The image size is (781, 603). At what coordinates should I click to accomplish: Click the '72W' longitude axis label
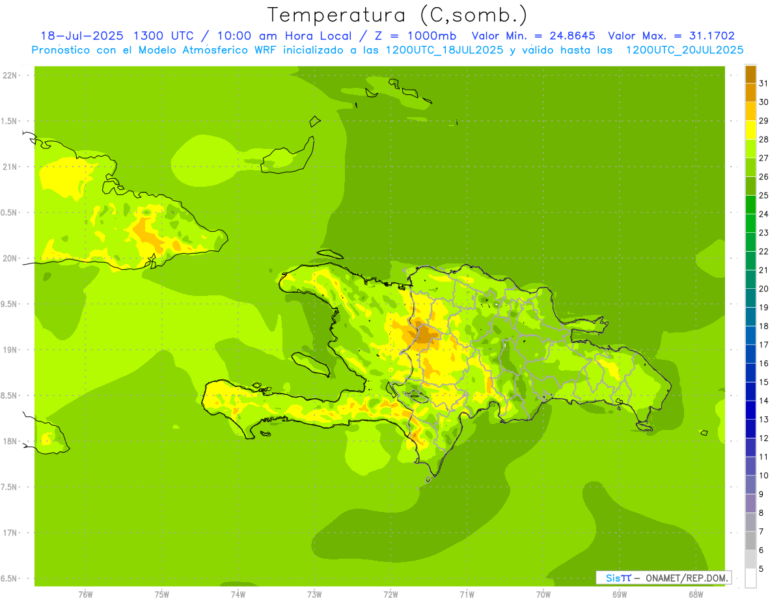(x=390, y=594)
